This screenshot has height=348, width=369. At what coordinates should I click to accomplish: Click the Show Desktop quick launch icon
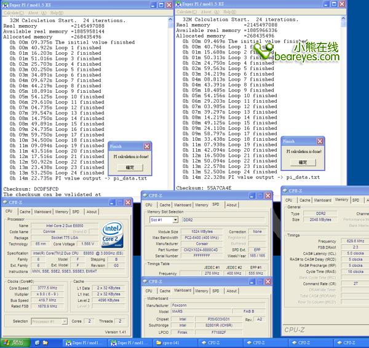click(38, 343)
